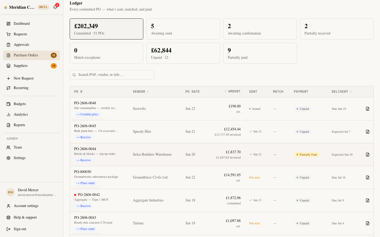Filter by Awaiting confirmation card
The image size is (380, 237).
[x=260, y=29]
